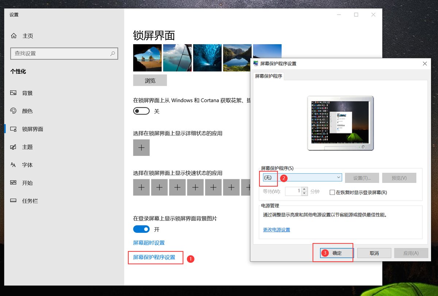Open 屏幕保护程序设置 link
The image size is (438, 296).
click(x=154, y=257)
